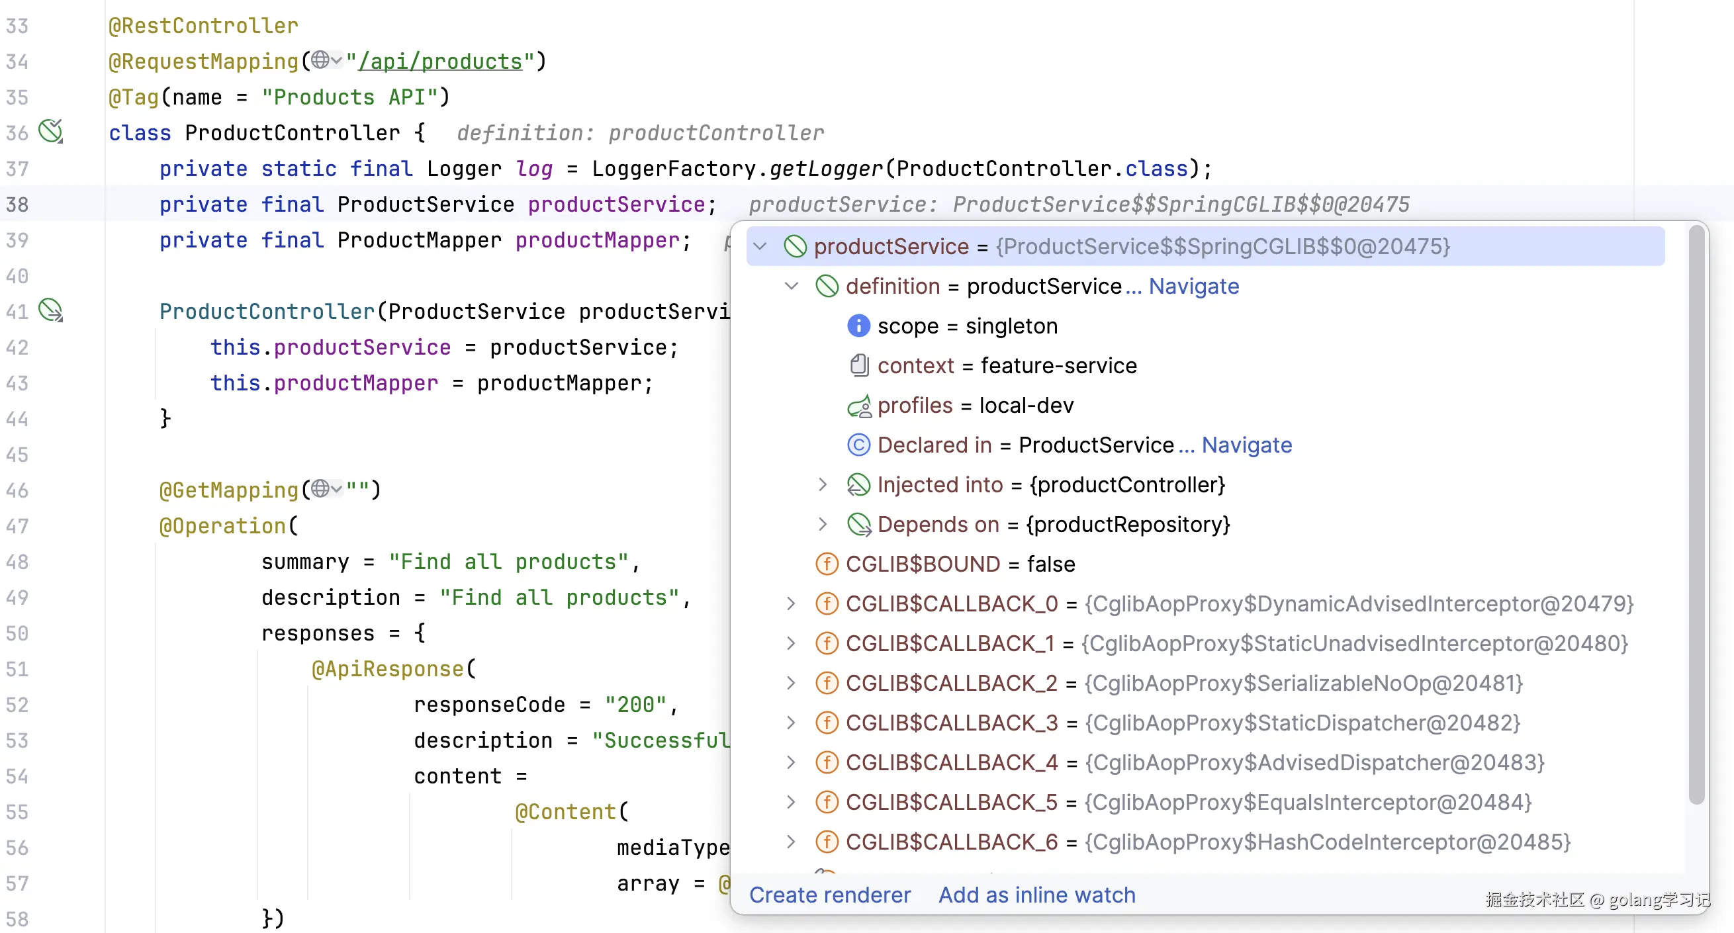
Task: Click the field icon of CGLIB$CALLBACK_0
Action: pos(827,604)
